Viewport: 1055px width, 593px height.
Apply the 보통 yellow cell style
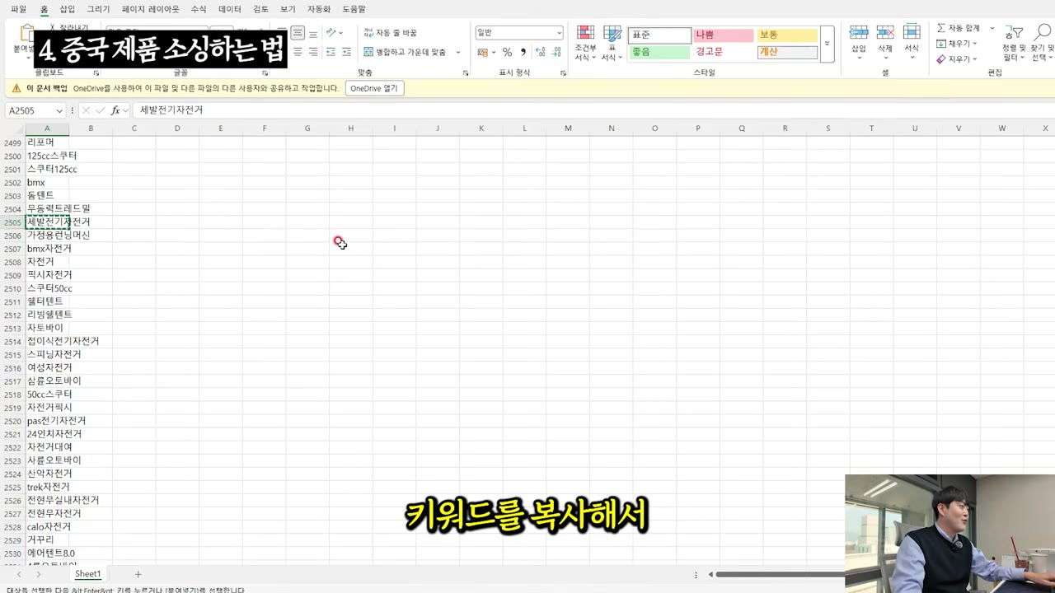tap(787, 35)
